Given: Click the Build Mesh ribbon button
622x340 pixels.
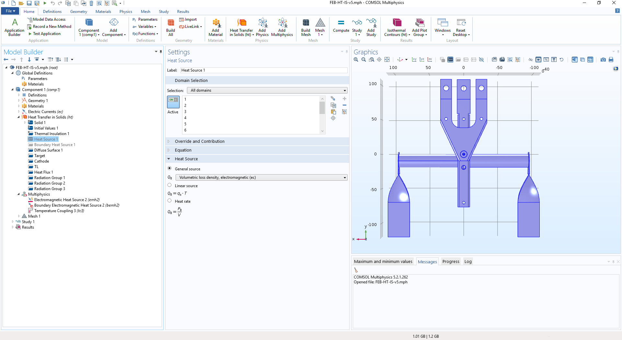Looking at the screenshot, I should [306, 27].
